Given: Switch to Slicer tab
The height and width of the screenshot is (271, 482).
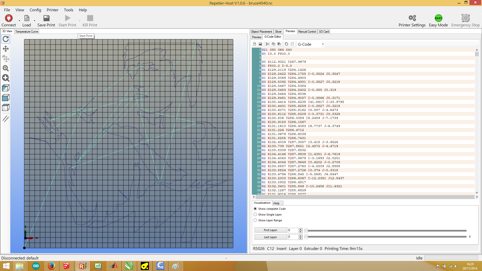Looking at the screenshot, I should click(278, 31).
